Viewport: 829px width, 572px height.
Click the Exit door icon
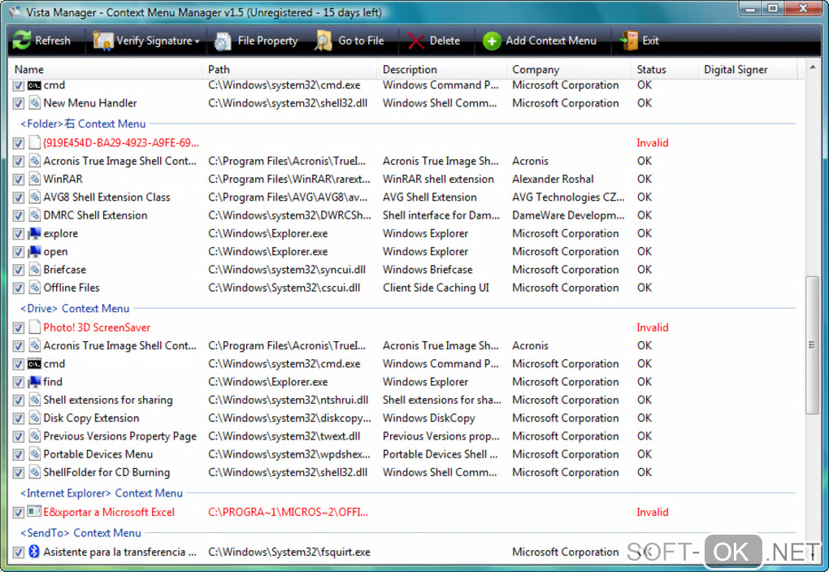point(629,41)
